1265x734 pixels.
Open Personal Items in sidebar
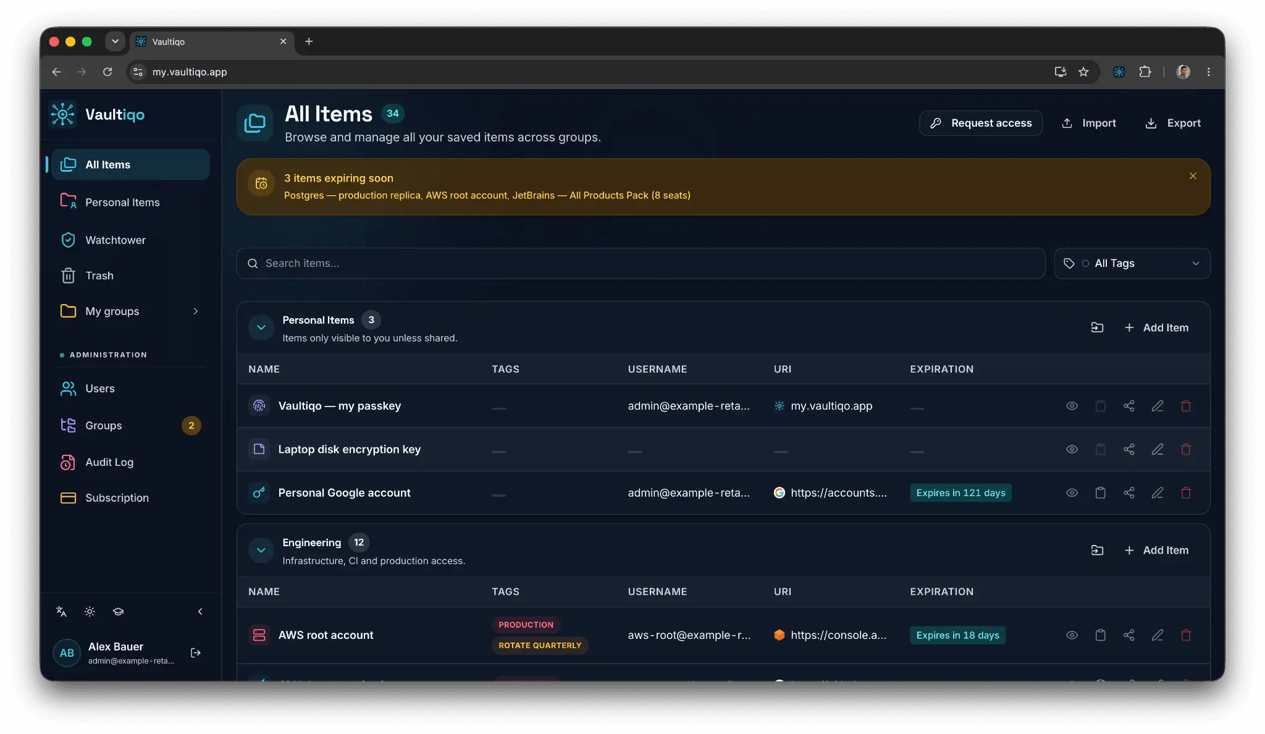130,202
